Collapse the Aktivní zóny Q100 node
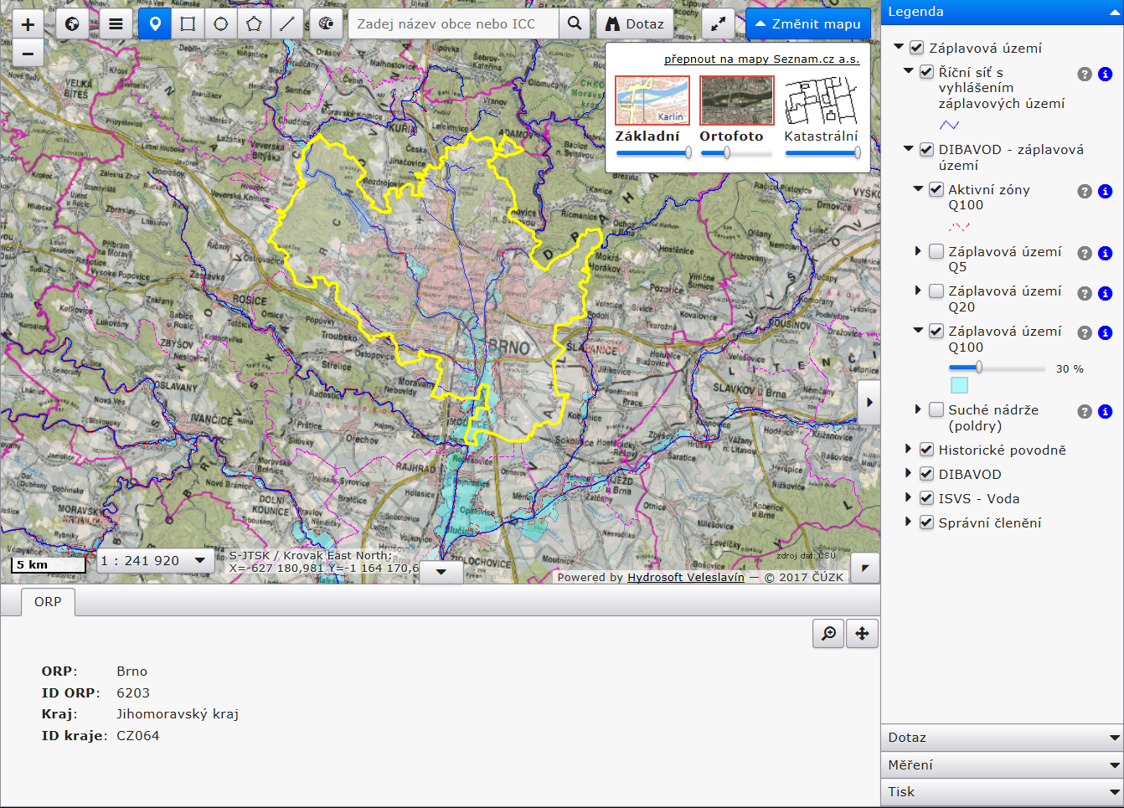Image resolution: width=1124 pixels, height=808 pixels. [918, 189]
